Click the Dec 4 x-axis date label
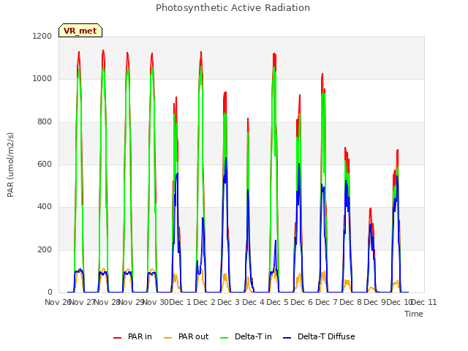 coord(254,302)
